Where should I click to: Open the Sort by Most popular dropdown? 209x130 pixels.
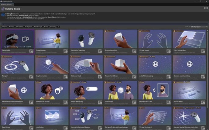click(199, 27)
